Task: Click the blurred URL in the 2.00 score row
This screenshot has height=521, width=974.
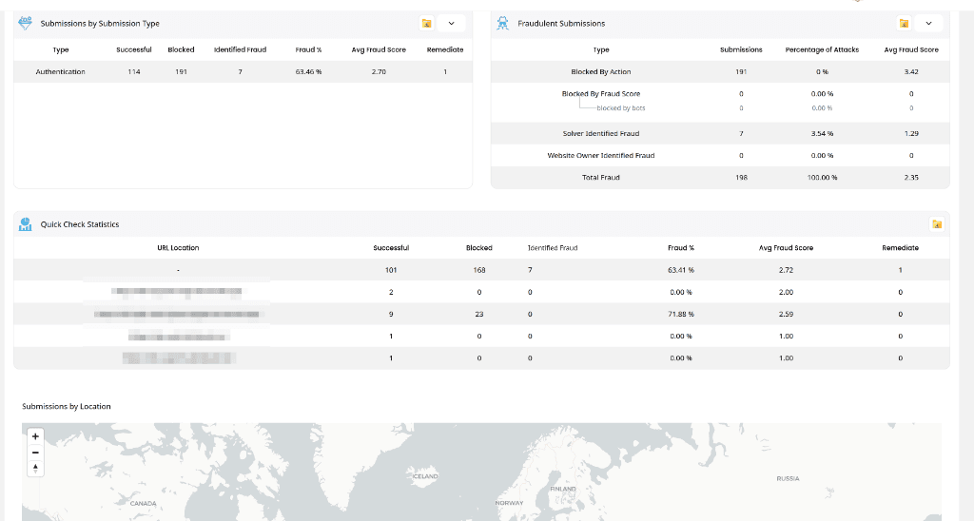Action: 176,291
